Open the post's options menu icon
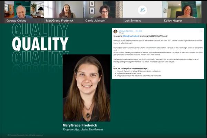The image size is (207, 138). [201, 30]
